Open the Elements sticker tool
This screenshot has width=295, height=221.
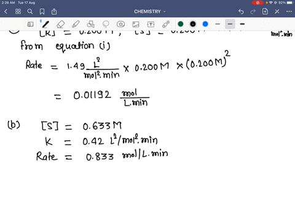(x=120, y=24)
